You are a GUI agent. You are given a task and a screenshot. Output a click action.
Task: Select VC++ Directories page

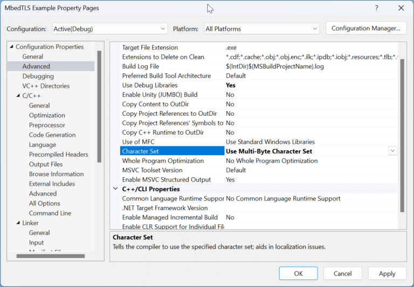[x=46, y=86]
